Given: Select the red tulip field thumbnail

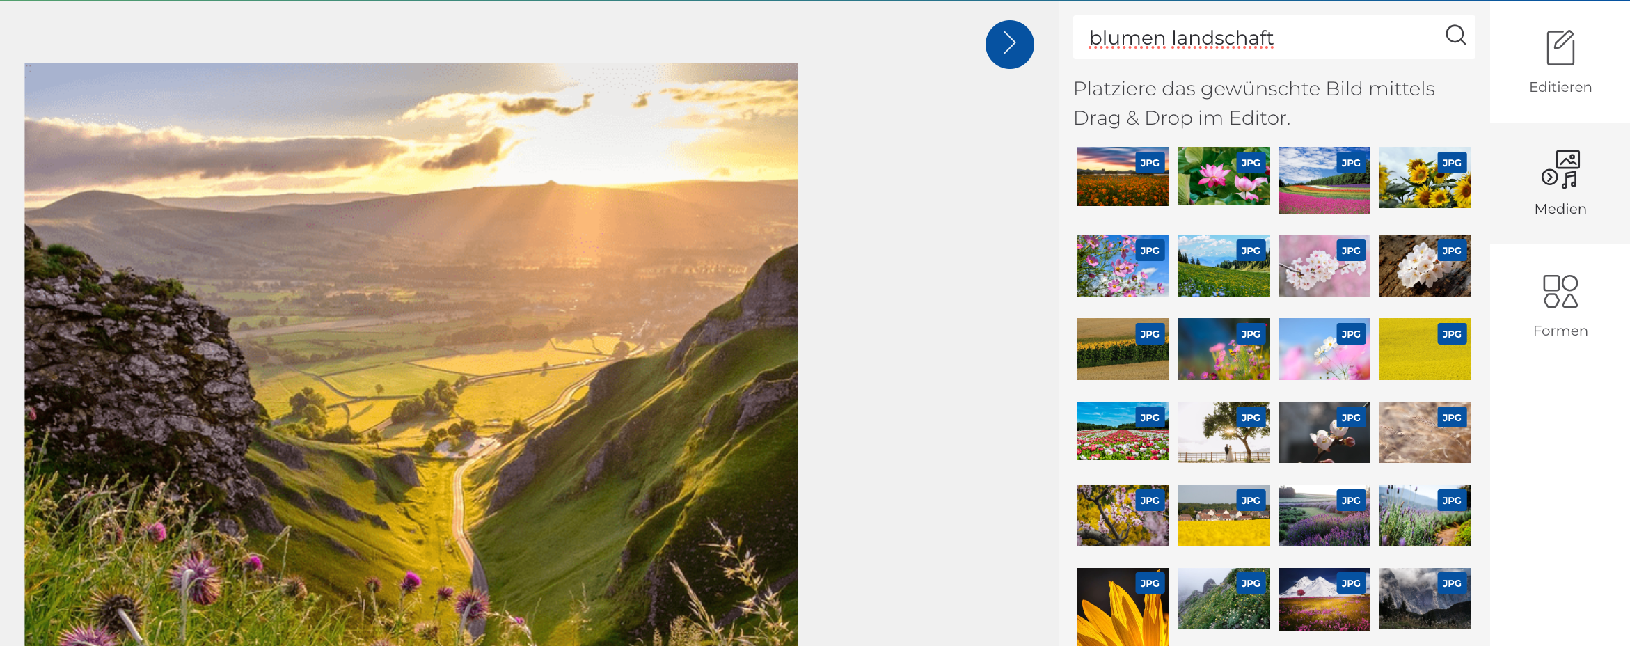Looking at the screenshot, I should click(1123, 432).
